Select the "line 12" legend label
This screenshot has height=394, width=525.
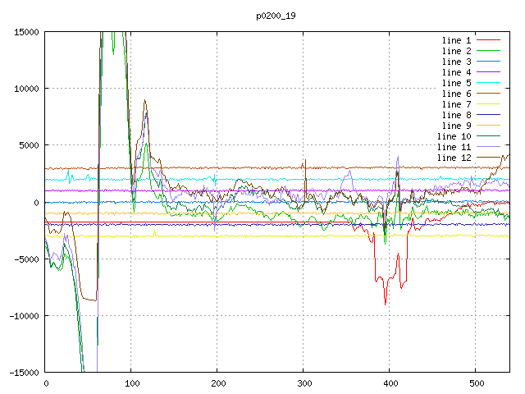tap(454, 158)
